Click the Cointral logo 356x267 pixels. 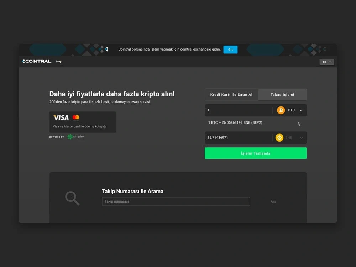[x=37, y=61]
